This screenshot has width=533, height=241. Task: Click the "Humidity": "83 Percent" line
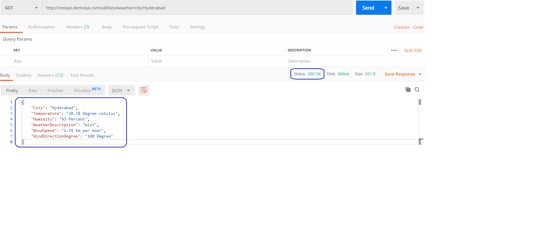60,119
